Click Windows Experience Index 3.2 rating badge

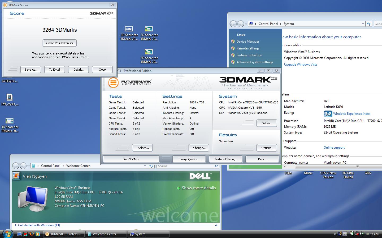[x=328, y=114]
